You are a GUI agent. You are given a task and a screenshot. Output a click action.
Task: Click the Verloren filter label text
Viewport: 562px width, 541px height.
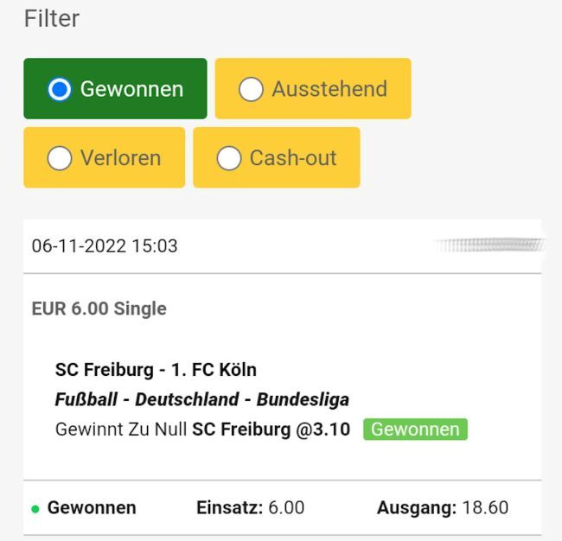(120, 158)
